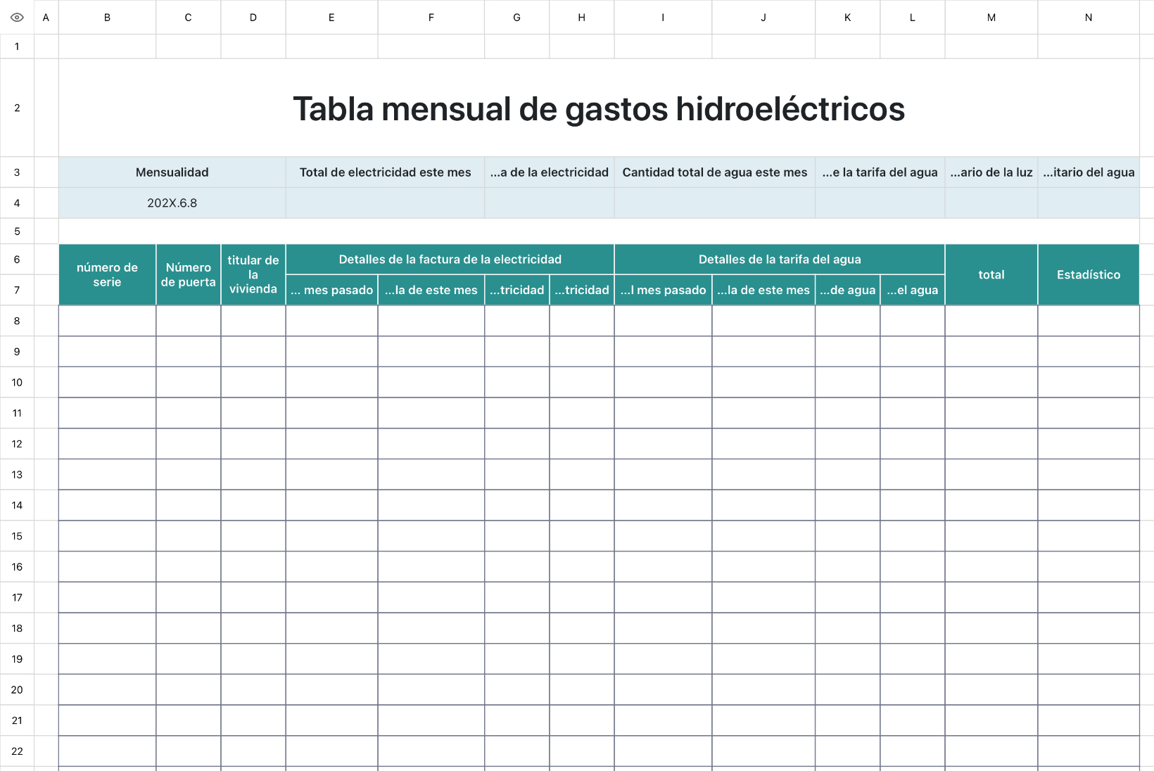Viewport: 1154px width, 771px height.
Task: Select column N header
Action: coord(1089,17)
